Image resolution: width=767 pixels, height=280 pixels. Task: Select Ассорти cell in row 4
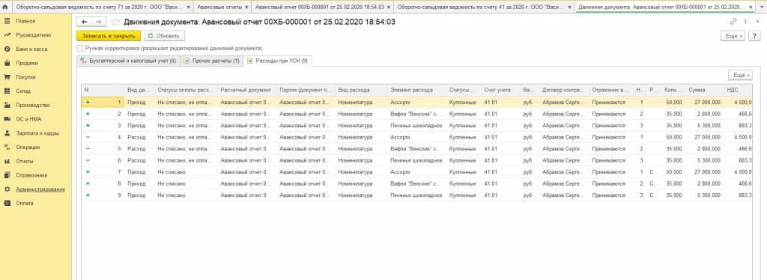416,137
